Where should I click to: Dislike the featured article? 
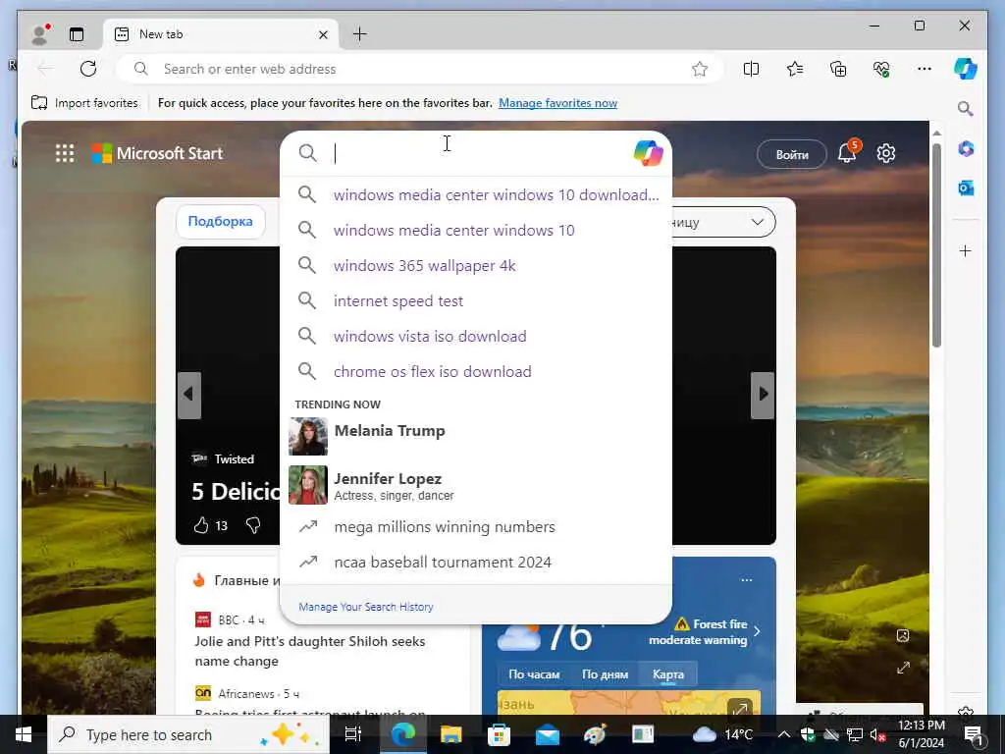pos(253,526)
